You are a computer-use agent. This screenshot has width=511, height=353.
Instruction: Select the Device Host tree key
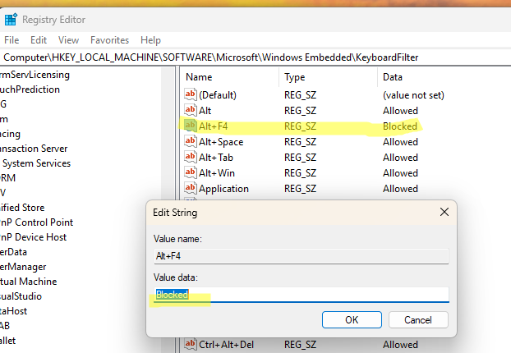pyautogui.click(x=33, y=237)
